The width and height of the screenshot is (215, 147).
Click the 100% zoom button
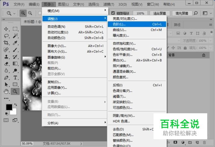[x=140, y=13]
